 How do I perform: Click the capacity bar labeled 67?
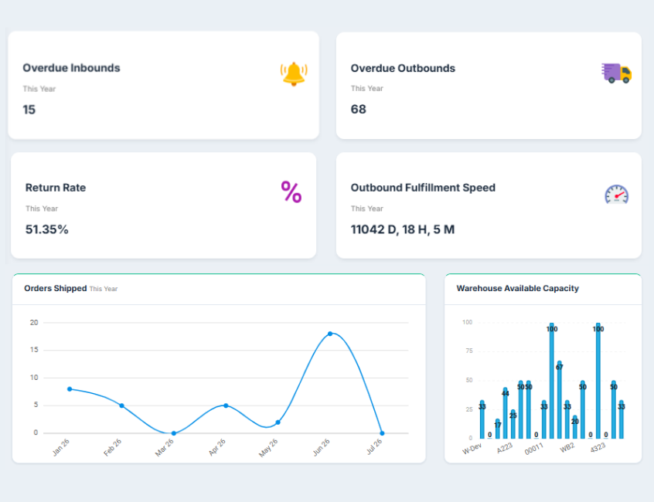click(560, 399)
